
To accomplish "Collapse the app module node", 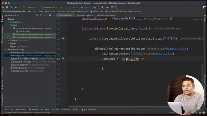I will pos(5,19).
